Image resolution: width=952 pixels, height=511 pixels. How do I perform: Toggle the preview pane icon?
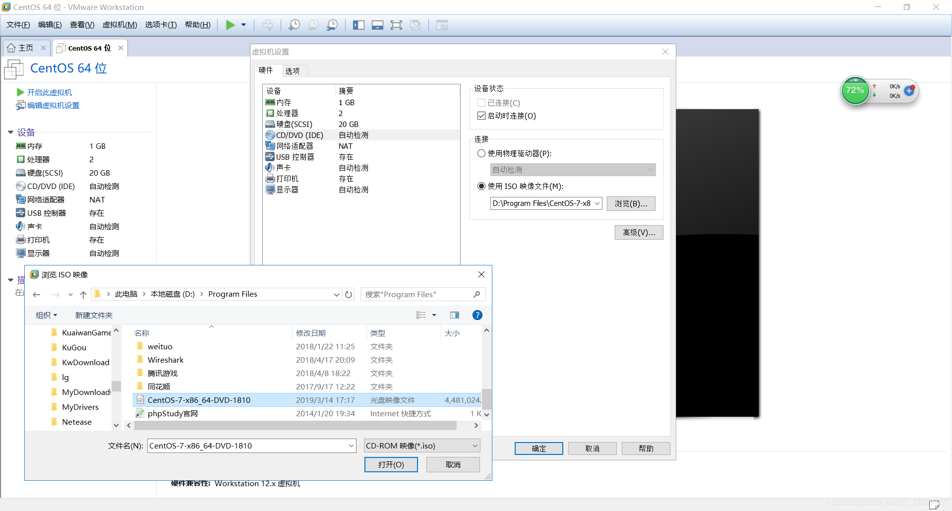454,315
